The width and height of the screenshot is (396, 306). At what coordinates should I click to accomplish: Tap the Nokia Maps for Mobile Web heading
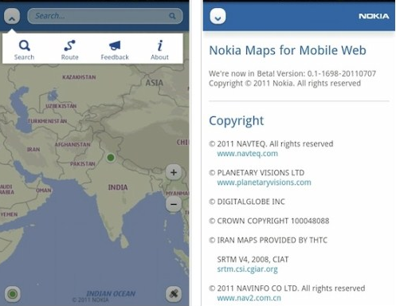288,50
